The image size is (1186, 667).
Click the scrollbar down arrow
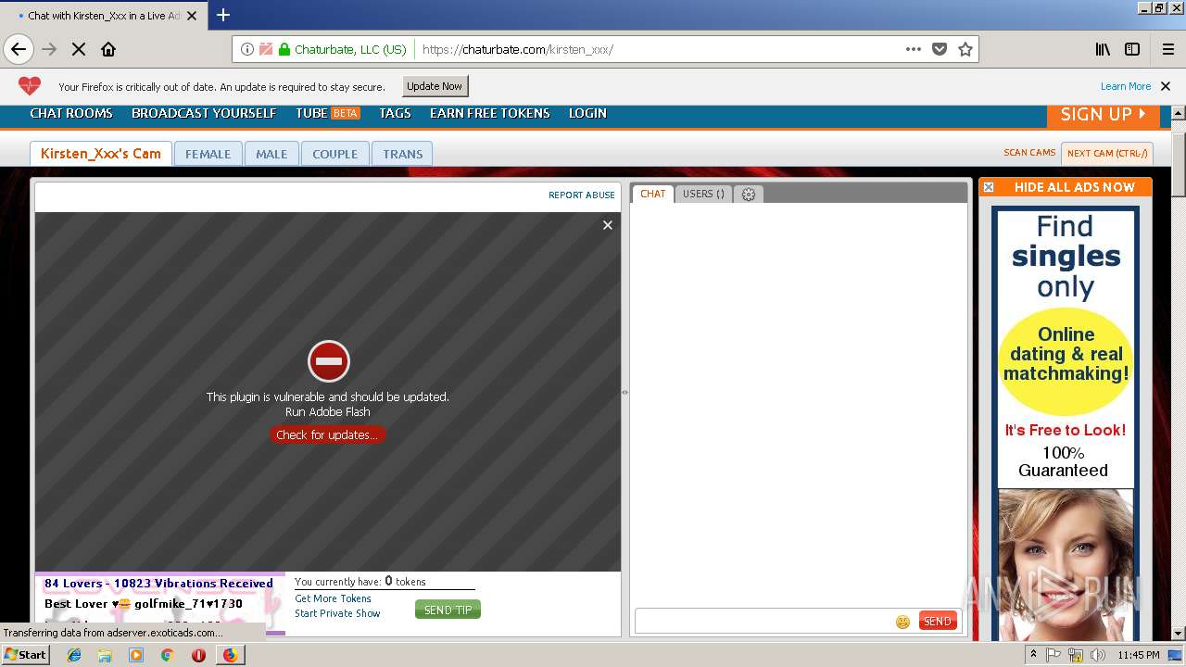pyautogui.click(x=1178, y=634)
